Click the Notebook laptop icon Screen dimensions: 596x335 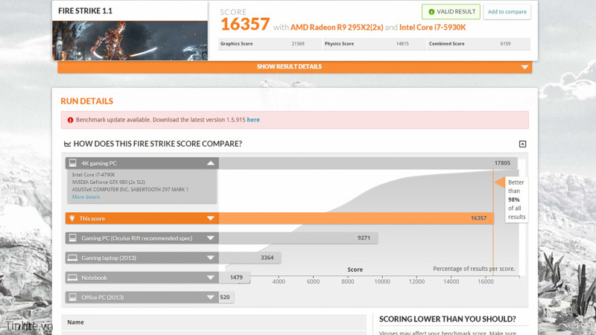click(x=73, y=278)
